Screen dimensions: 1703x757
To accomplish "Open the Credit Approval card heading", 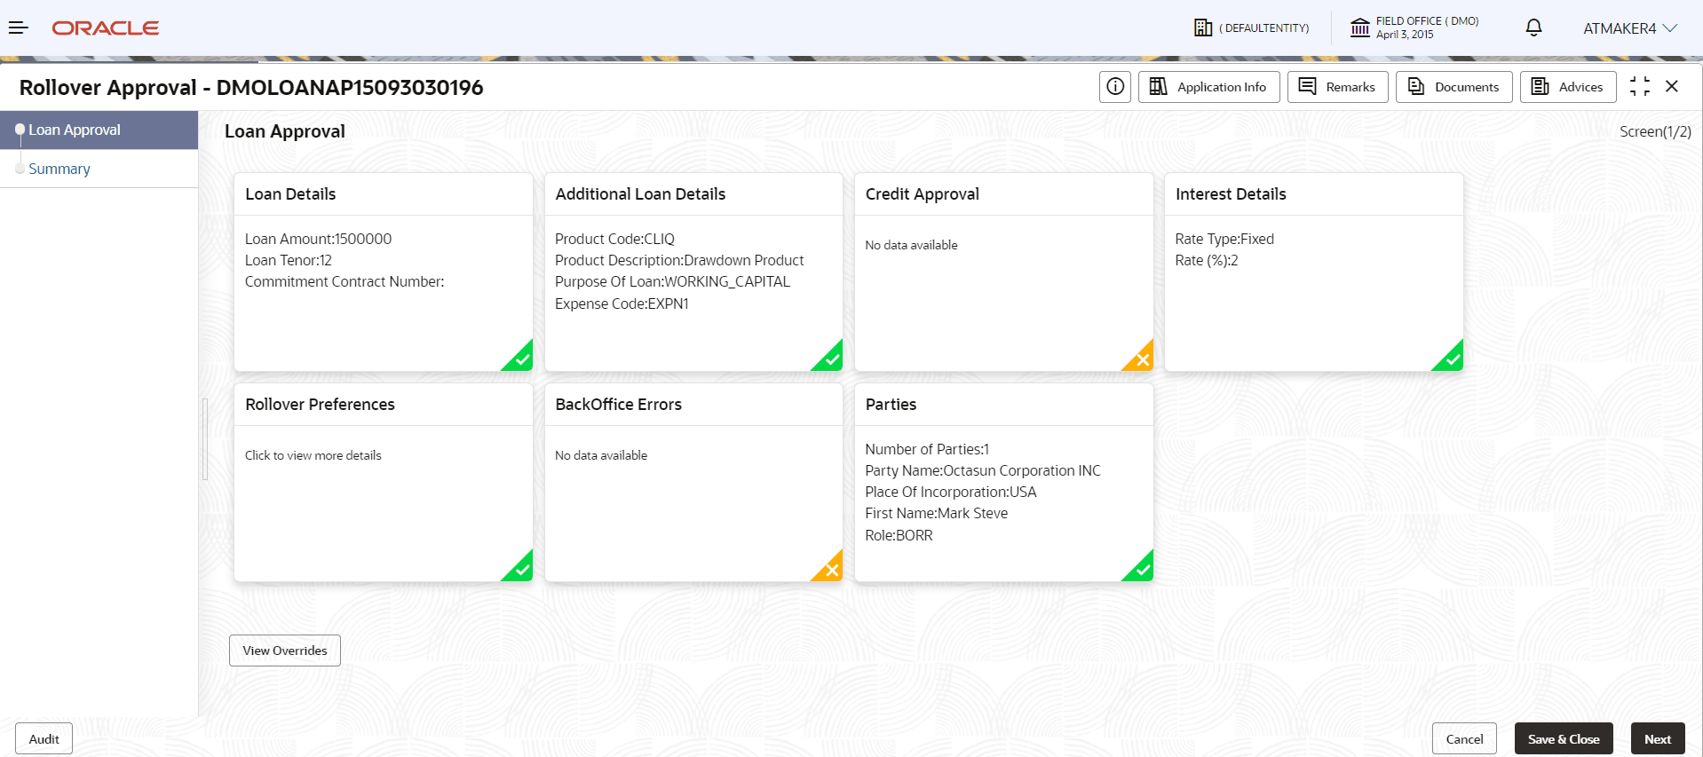I will click(x=922, y=194).
